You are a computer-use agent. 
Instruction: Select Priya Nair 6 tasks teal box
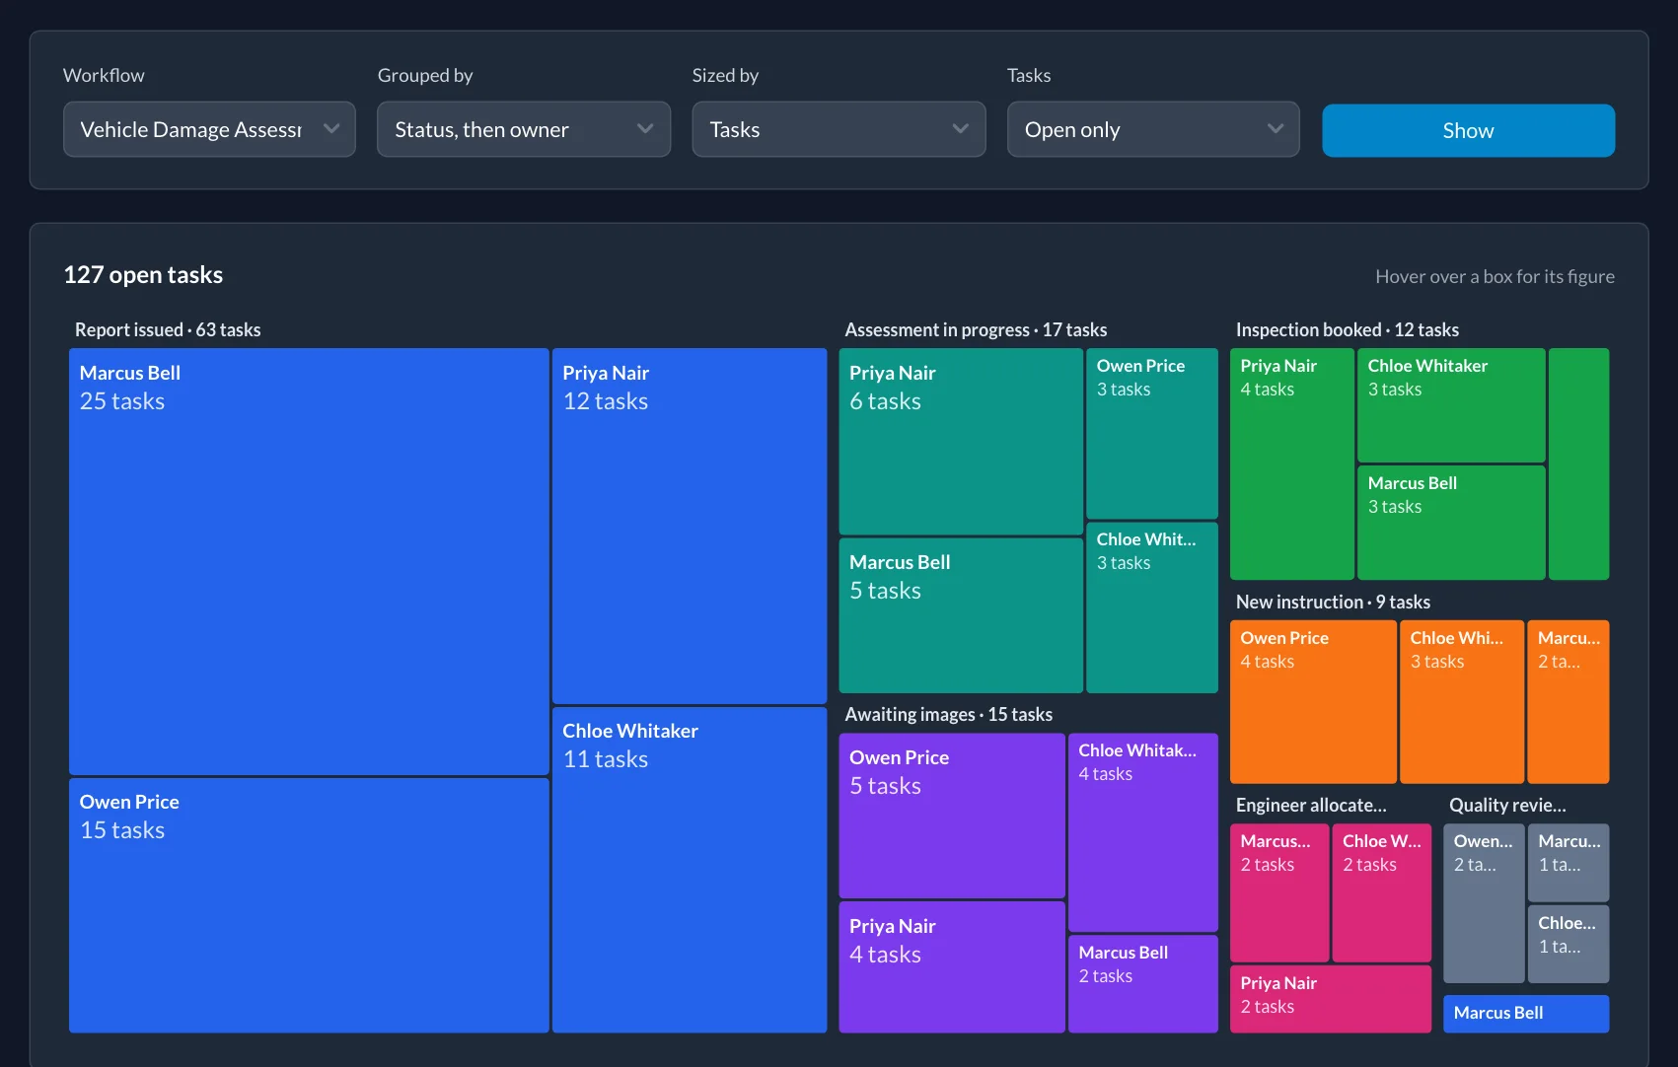pyautogui.click(x=961, y=441)
